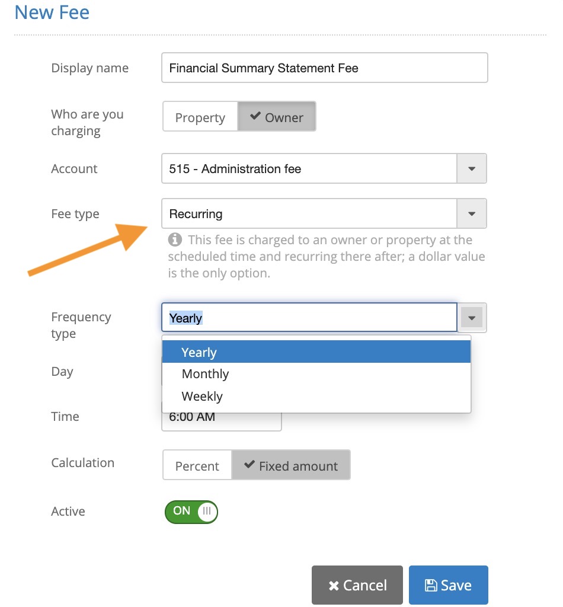Viewport: 563px width, 607px height.
Task: Turn off the Active switch
Action: (191, 512)
